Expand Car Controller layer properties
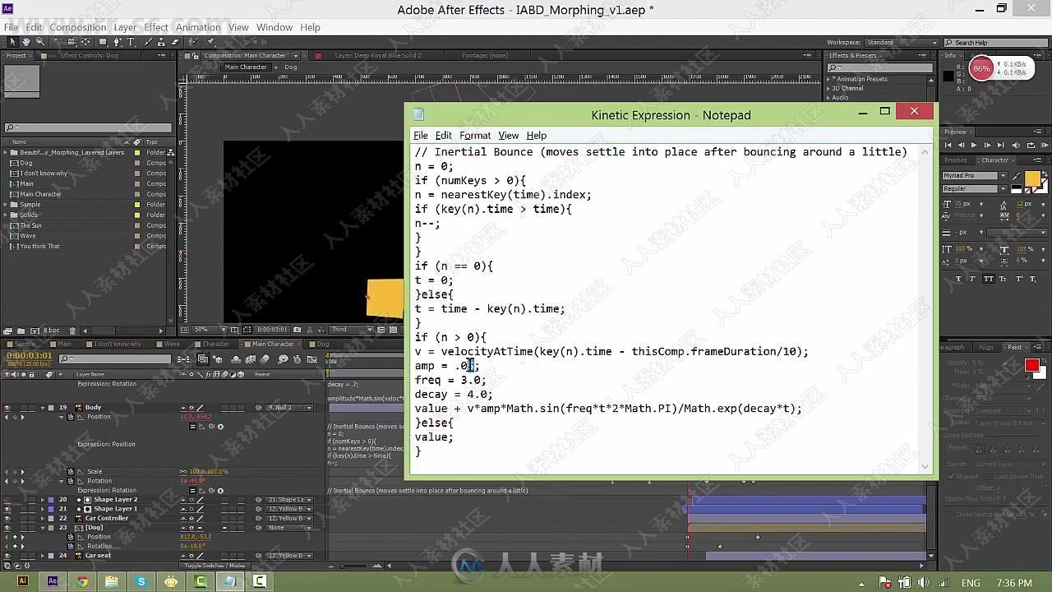The image size is (1052, 592). tap(43, 518)
